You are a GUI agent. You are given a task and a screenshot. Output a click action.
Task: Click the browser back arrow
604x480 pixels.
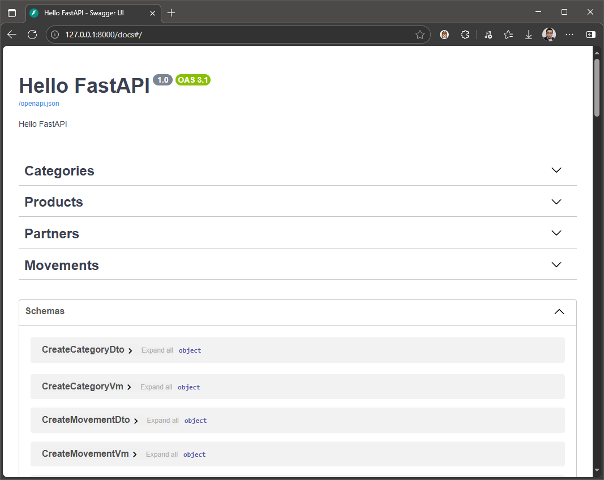coord(12,35)
